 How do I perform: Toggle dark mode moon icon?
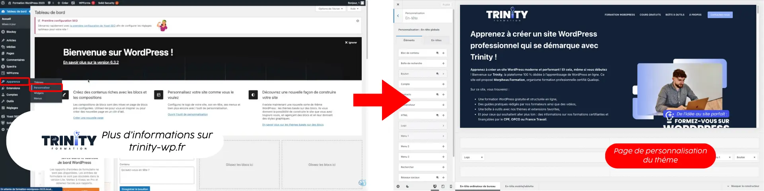[x=407, y=186]
